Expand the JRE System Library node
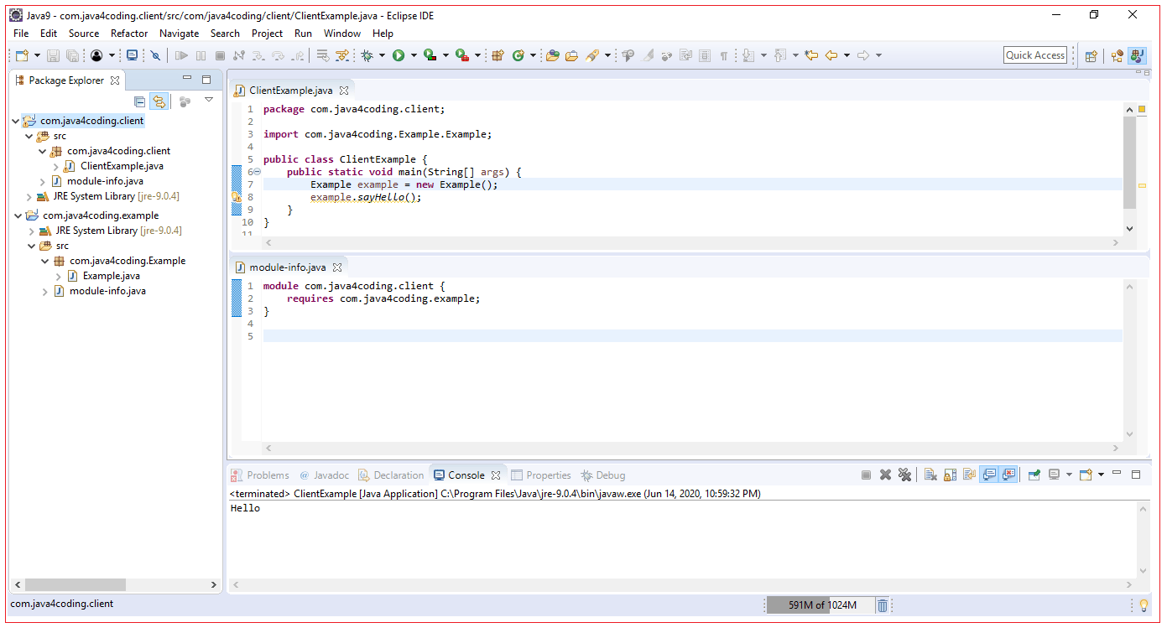 click(x=31, y=195)
